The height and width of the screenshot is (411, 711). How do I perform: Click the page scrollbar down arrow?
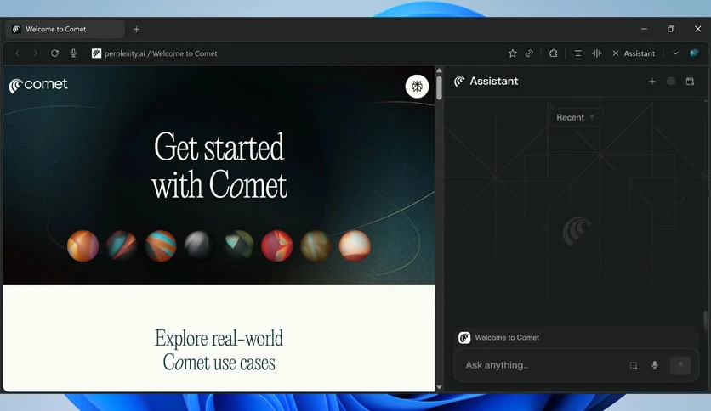coord(439,387)
